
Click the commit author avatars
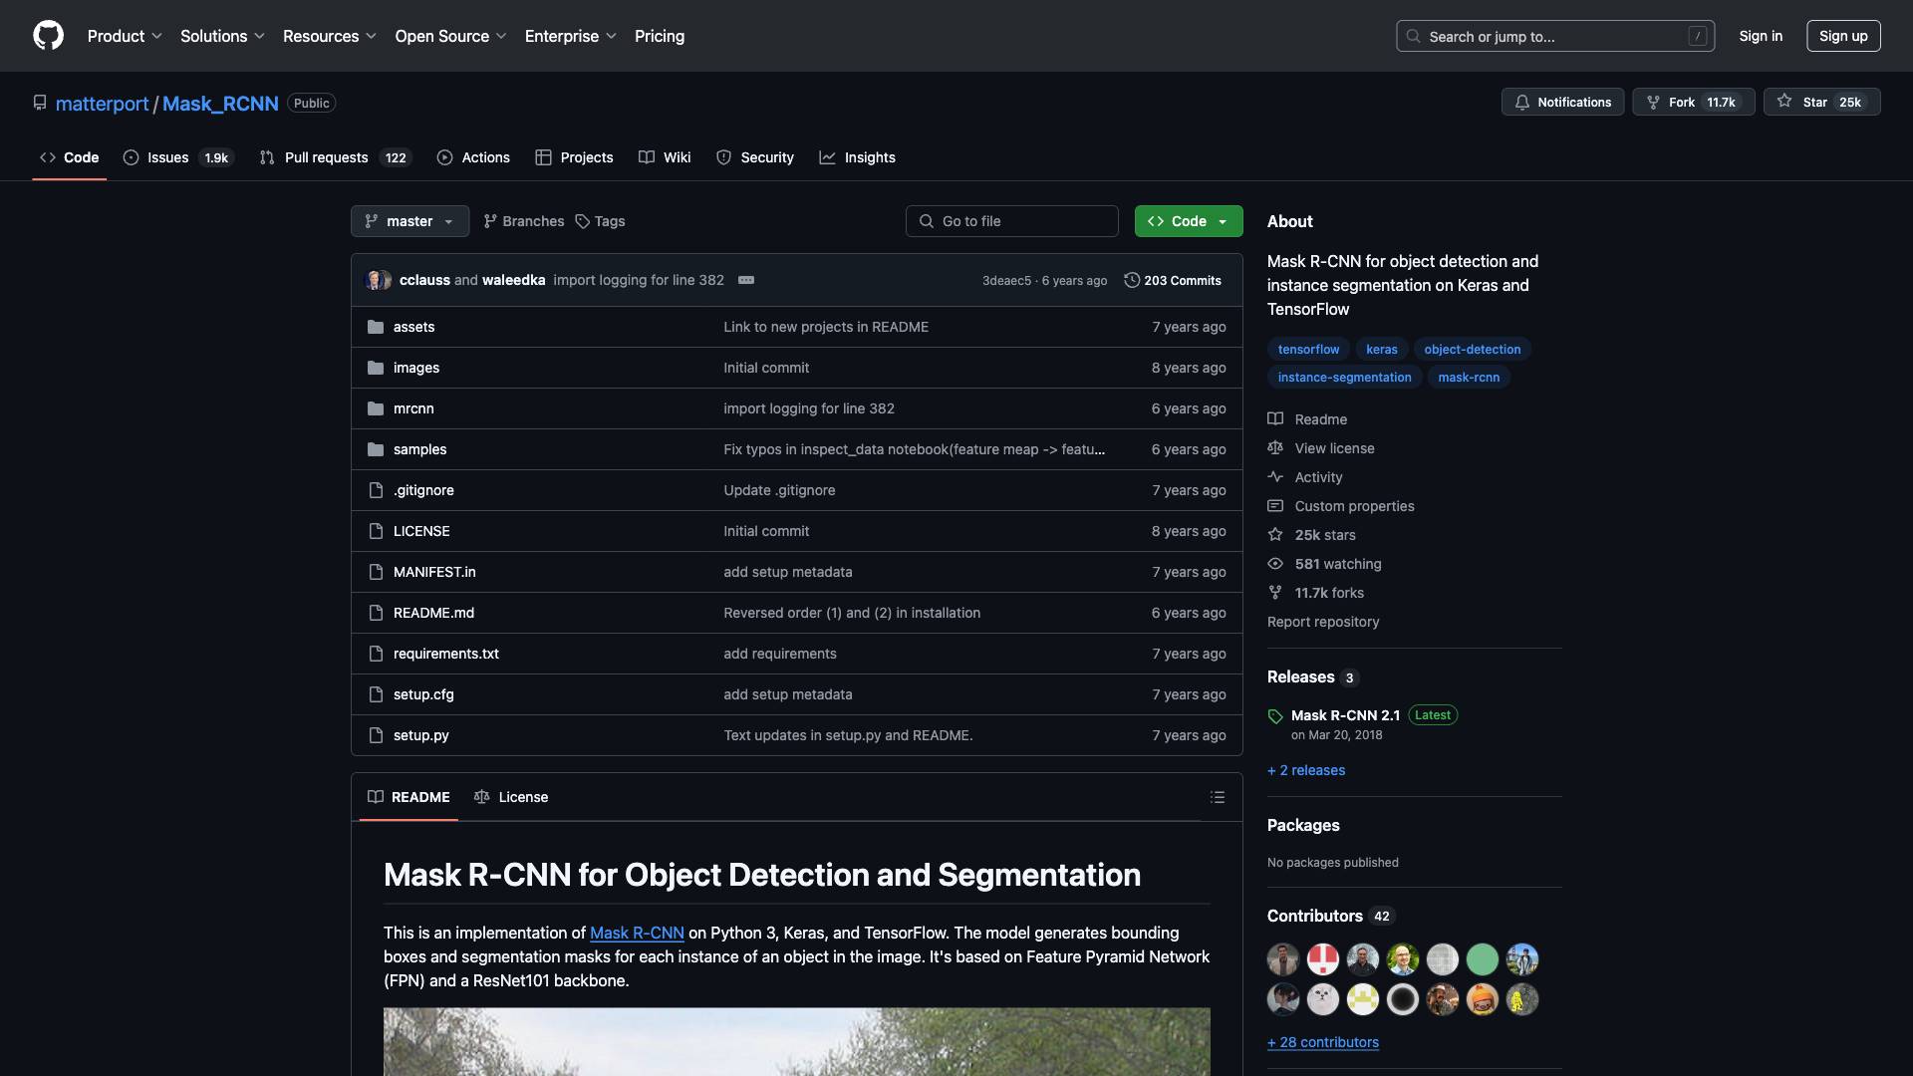pyautogui.click(x=379, y=280)
